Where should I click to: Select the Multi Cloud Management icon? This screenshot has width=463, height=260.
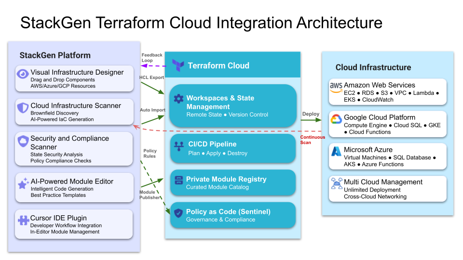336,183
